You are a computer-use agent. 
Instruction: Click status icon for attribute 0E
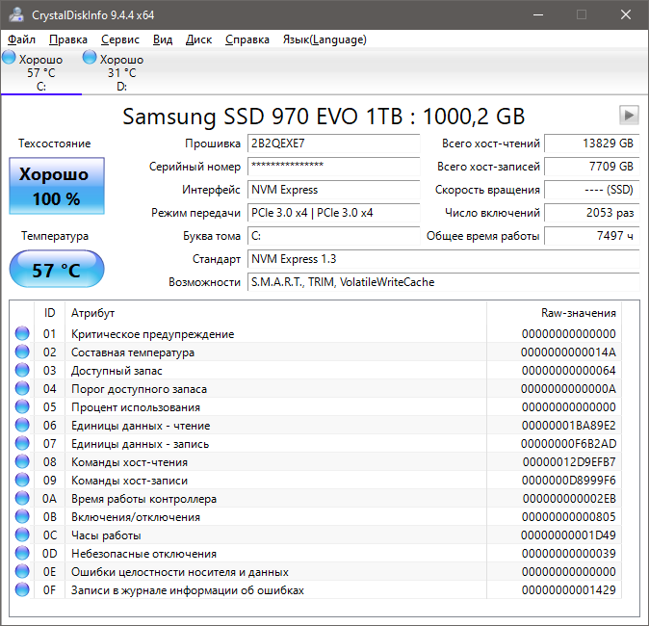[22, 571]
